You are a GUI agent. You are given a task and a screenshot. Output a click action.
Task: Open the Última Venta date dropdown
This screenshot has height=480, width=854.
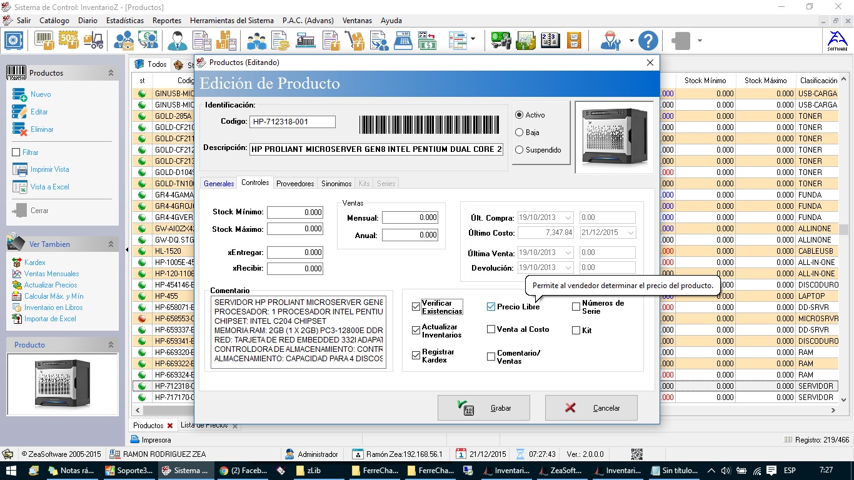coord(568,252)
